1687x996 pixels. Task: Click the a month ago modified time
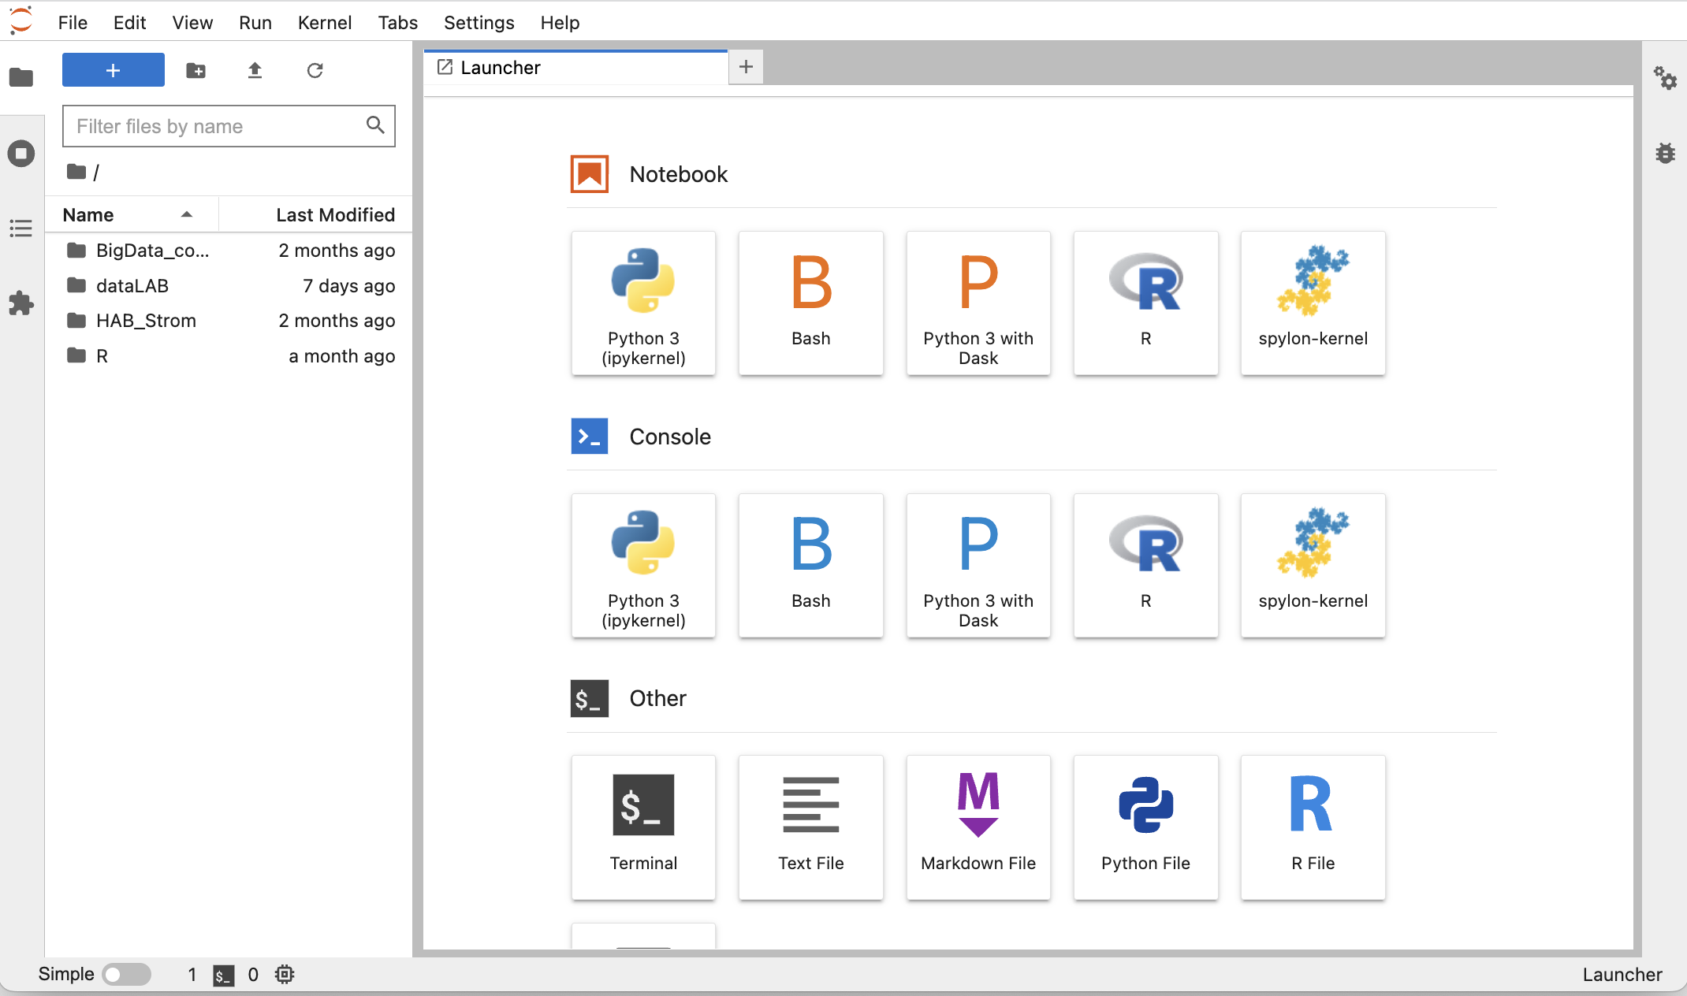coord(342,356)
